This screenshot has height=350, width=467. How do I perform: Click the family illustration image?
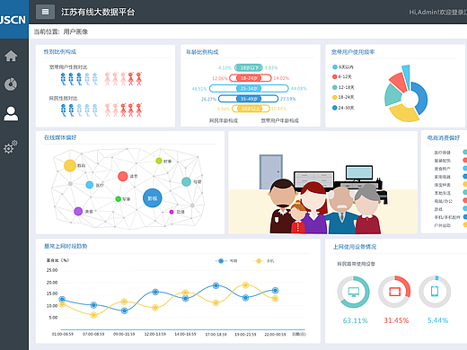(x=322, y=182)
